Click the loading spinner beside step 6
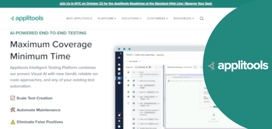The width and height of the screenshot is (272, 129). 128,103
